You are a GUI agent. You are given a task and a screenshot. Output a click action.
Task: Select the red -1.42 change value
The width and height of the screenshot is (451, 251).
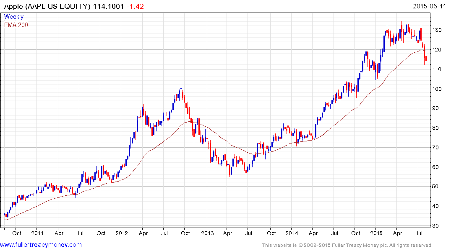tap(135, 6)
